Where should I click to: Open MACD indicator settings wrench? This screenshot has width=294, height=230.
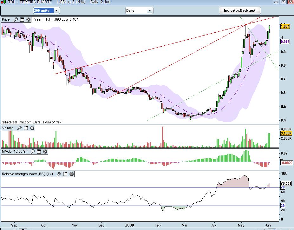point(32,152)
